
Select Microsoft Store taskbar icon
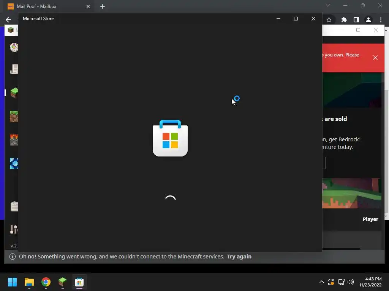79,282
